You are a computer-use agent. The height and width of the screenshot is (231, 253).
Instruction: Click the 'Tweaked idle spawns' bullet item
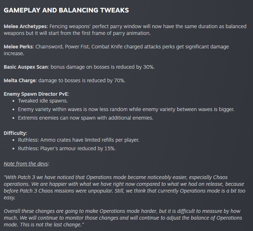tap(43, 101)
